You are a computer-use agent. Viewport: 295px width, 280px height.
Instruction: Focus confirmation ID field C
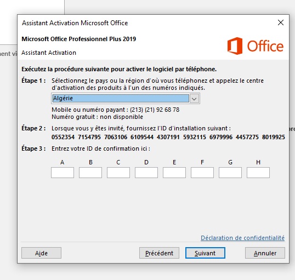tap(118, 173)
